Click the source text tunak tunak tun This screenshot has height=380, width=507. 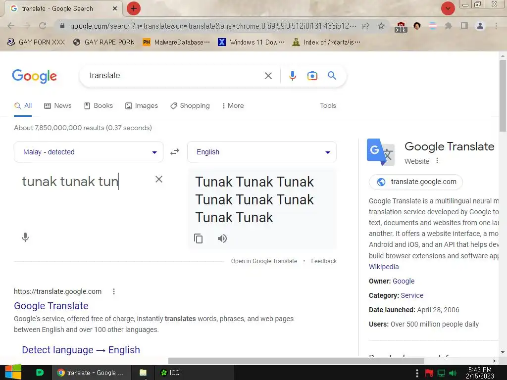(70, 182)
